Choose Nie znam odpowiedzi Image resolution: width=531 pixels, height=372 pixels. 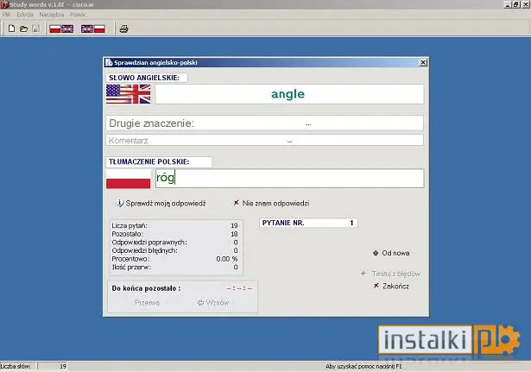point(272,203)
